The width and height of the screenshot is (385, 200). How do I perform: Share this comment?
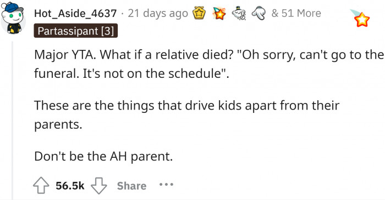tap(131, 186)
